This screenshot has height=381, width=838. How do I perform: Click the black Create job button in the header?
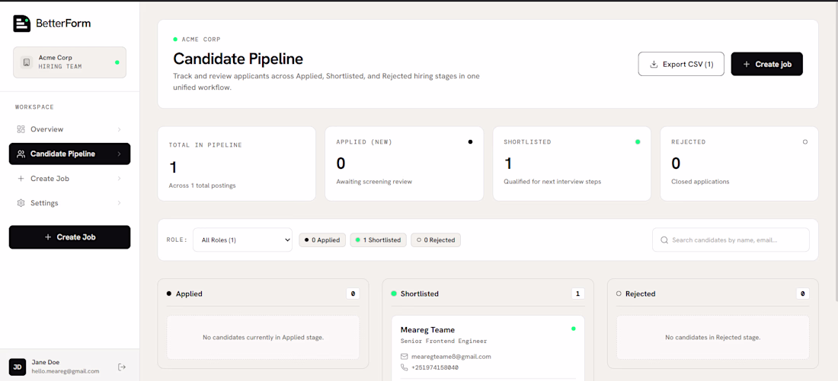[x=767, y=64]
